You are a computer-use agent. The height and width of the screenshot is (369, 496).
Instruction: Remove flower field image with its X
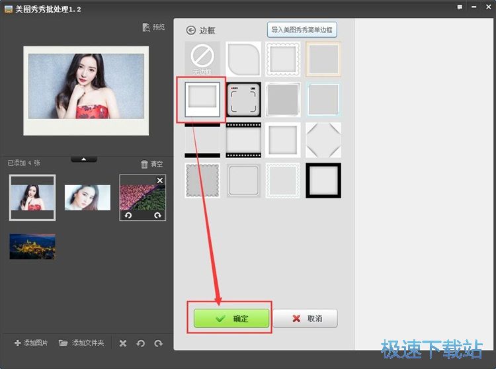point(160,181)
